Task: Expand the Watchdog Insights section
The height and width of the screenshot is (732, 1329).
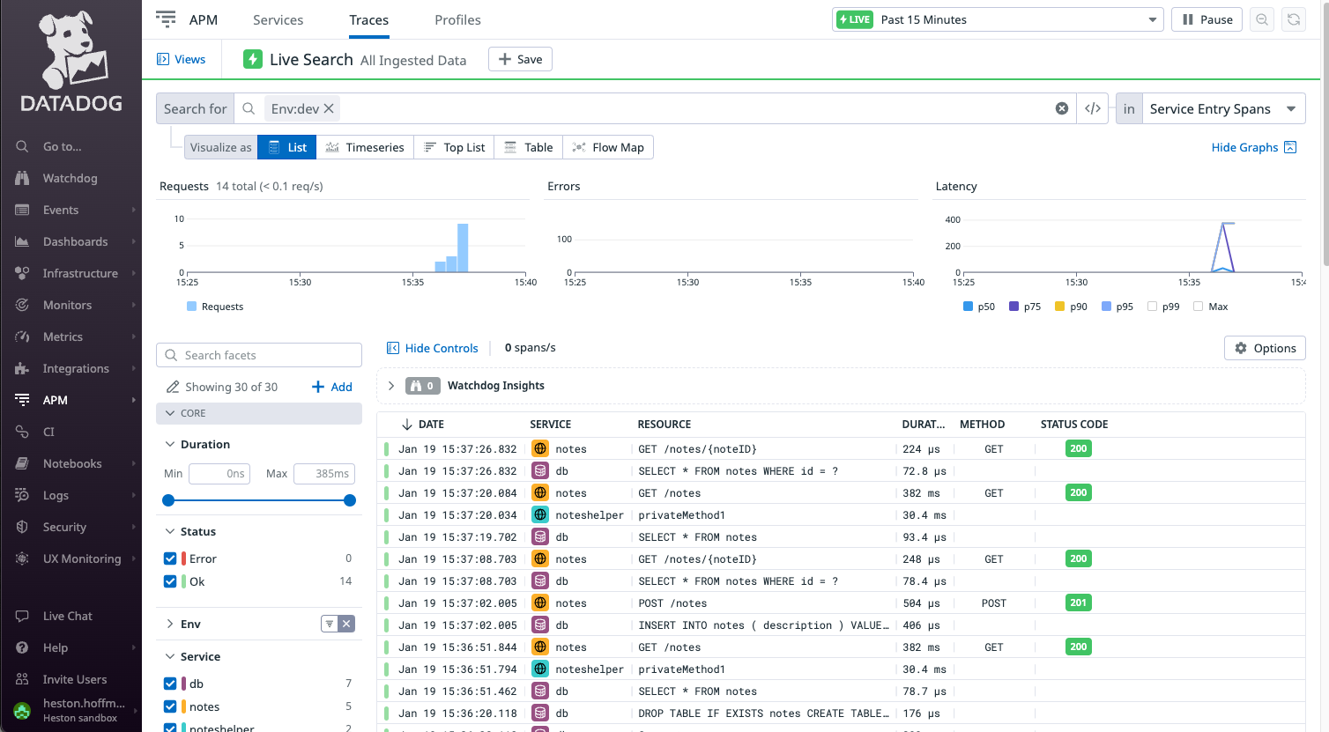Action: [391, 386]
